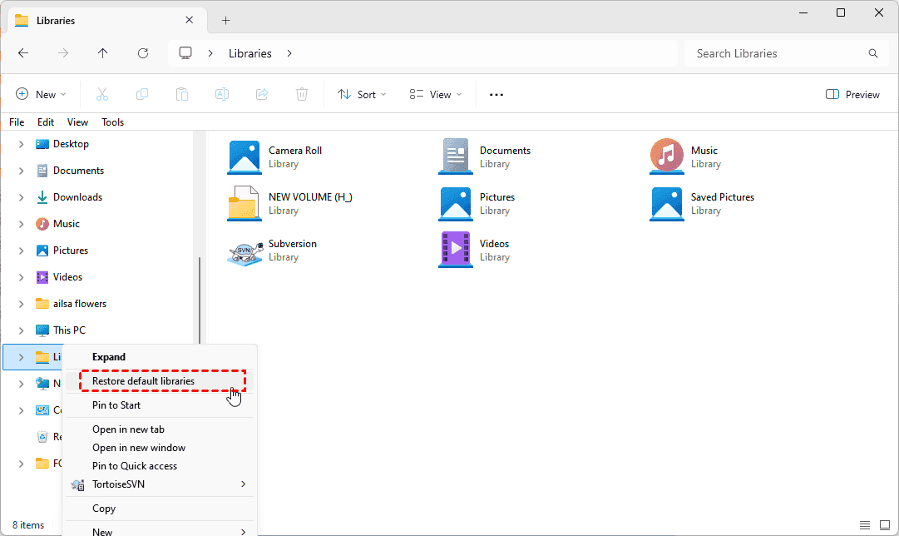Toggle the Preview pane

pos(852,95)
